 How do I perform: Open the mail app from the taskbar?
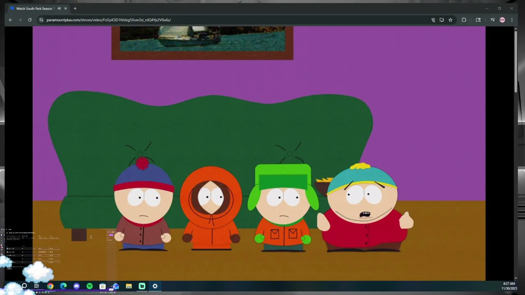coord(116,286)
